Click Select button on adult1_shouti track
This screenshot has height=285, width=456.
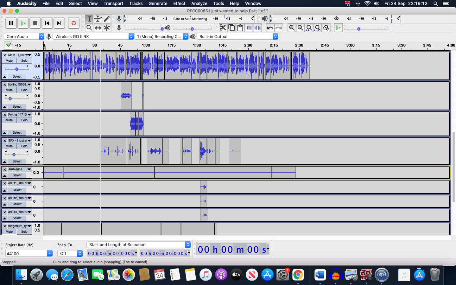pyautogui.click(x=17, y=190)
